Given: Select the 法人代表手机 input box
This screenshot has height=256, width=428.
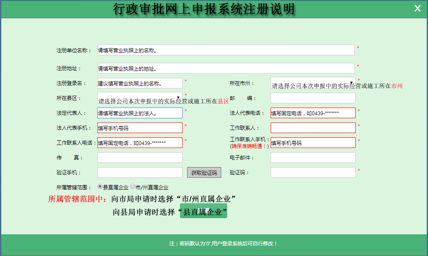Looking at the screenshot, I should 140,128.
